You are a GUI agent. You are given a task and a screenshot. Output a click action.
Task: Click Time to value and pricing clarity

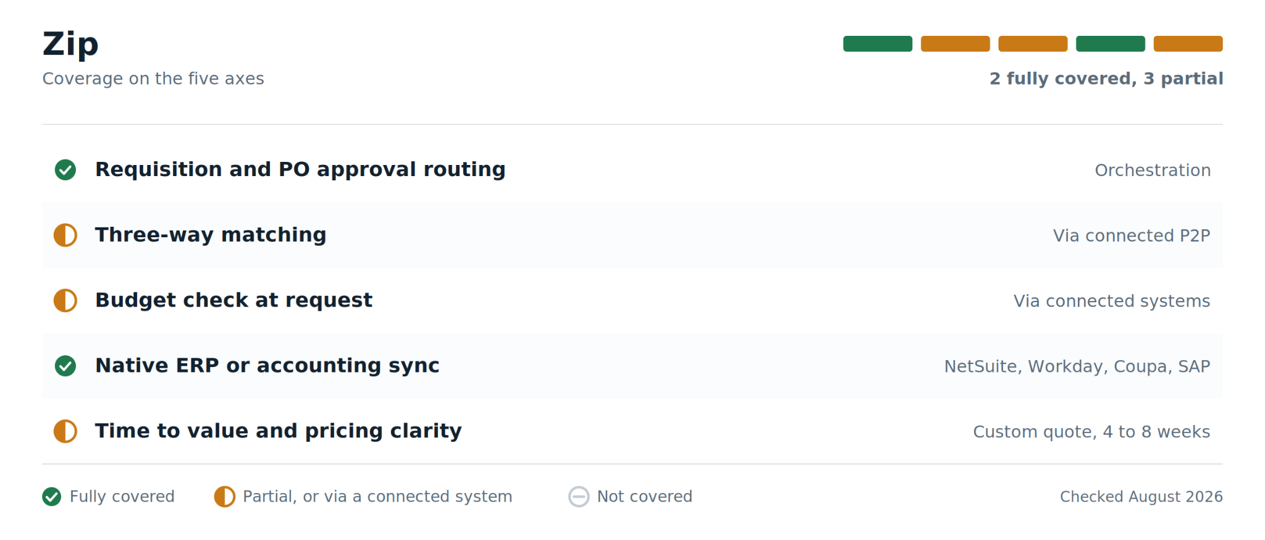[x=279, y=431]
